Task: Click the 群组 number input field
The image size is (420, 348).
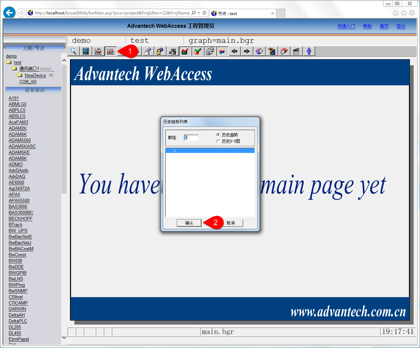Action: [191, 138]
